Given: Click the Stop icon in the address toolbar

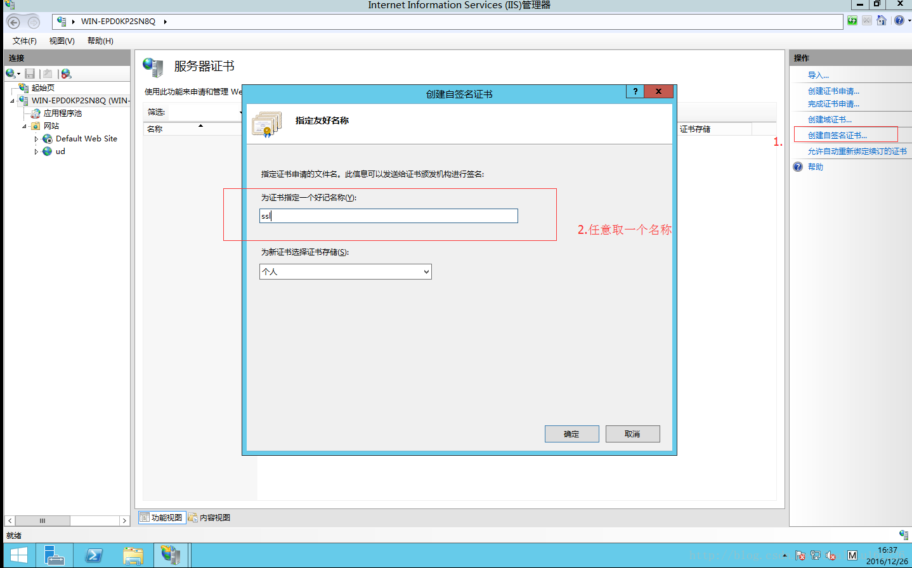Looking at the screenshot, I should pos(867,21).
